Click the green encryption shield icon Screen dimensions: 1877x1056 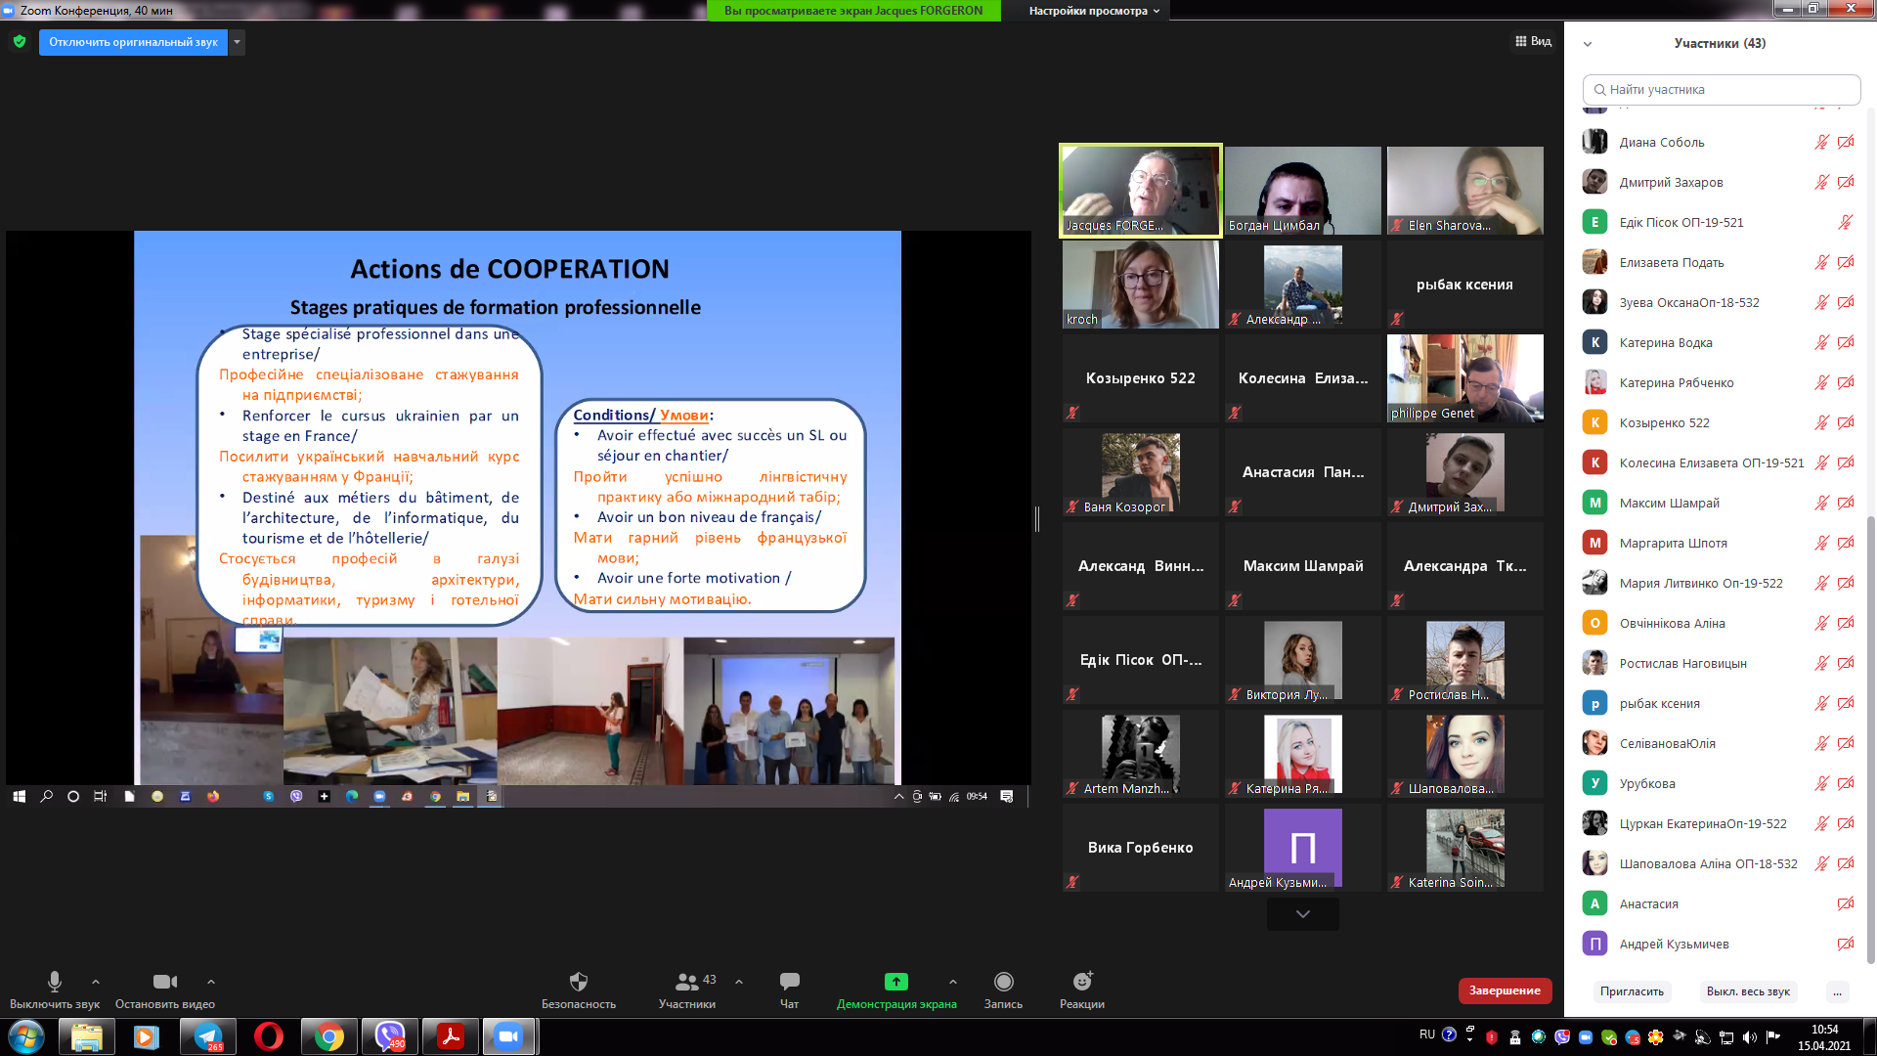click(x=20, y=42)
